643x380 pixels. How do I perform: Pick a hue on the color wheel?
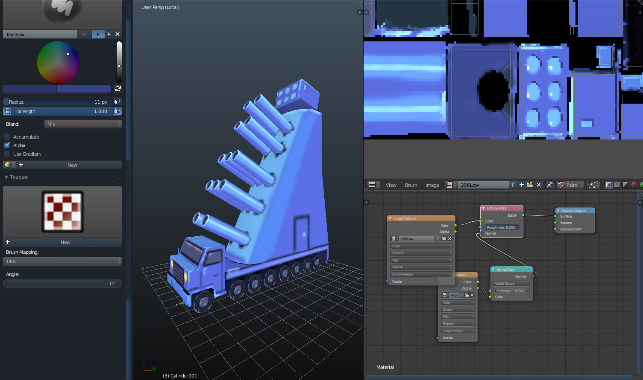[58, 62]
